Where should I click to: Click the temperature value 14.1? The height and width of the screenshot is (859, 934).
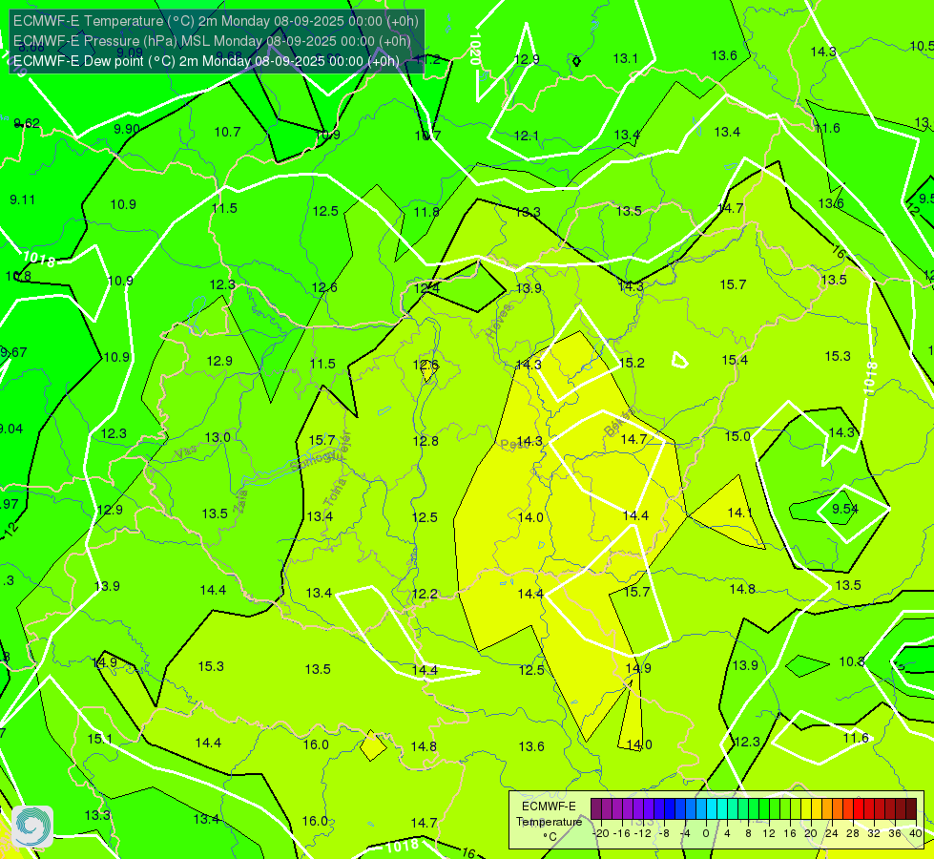[x=740, y=513]
